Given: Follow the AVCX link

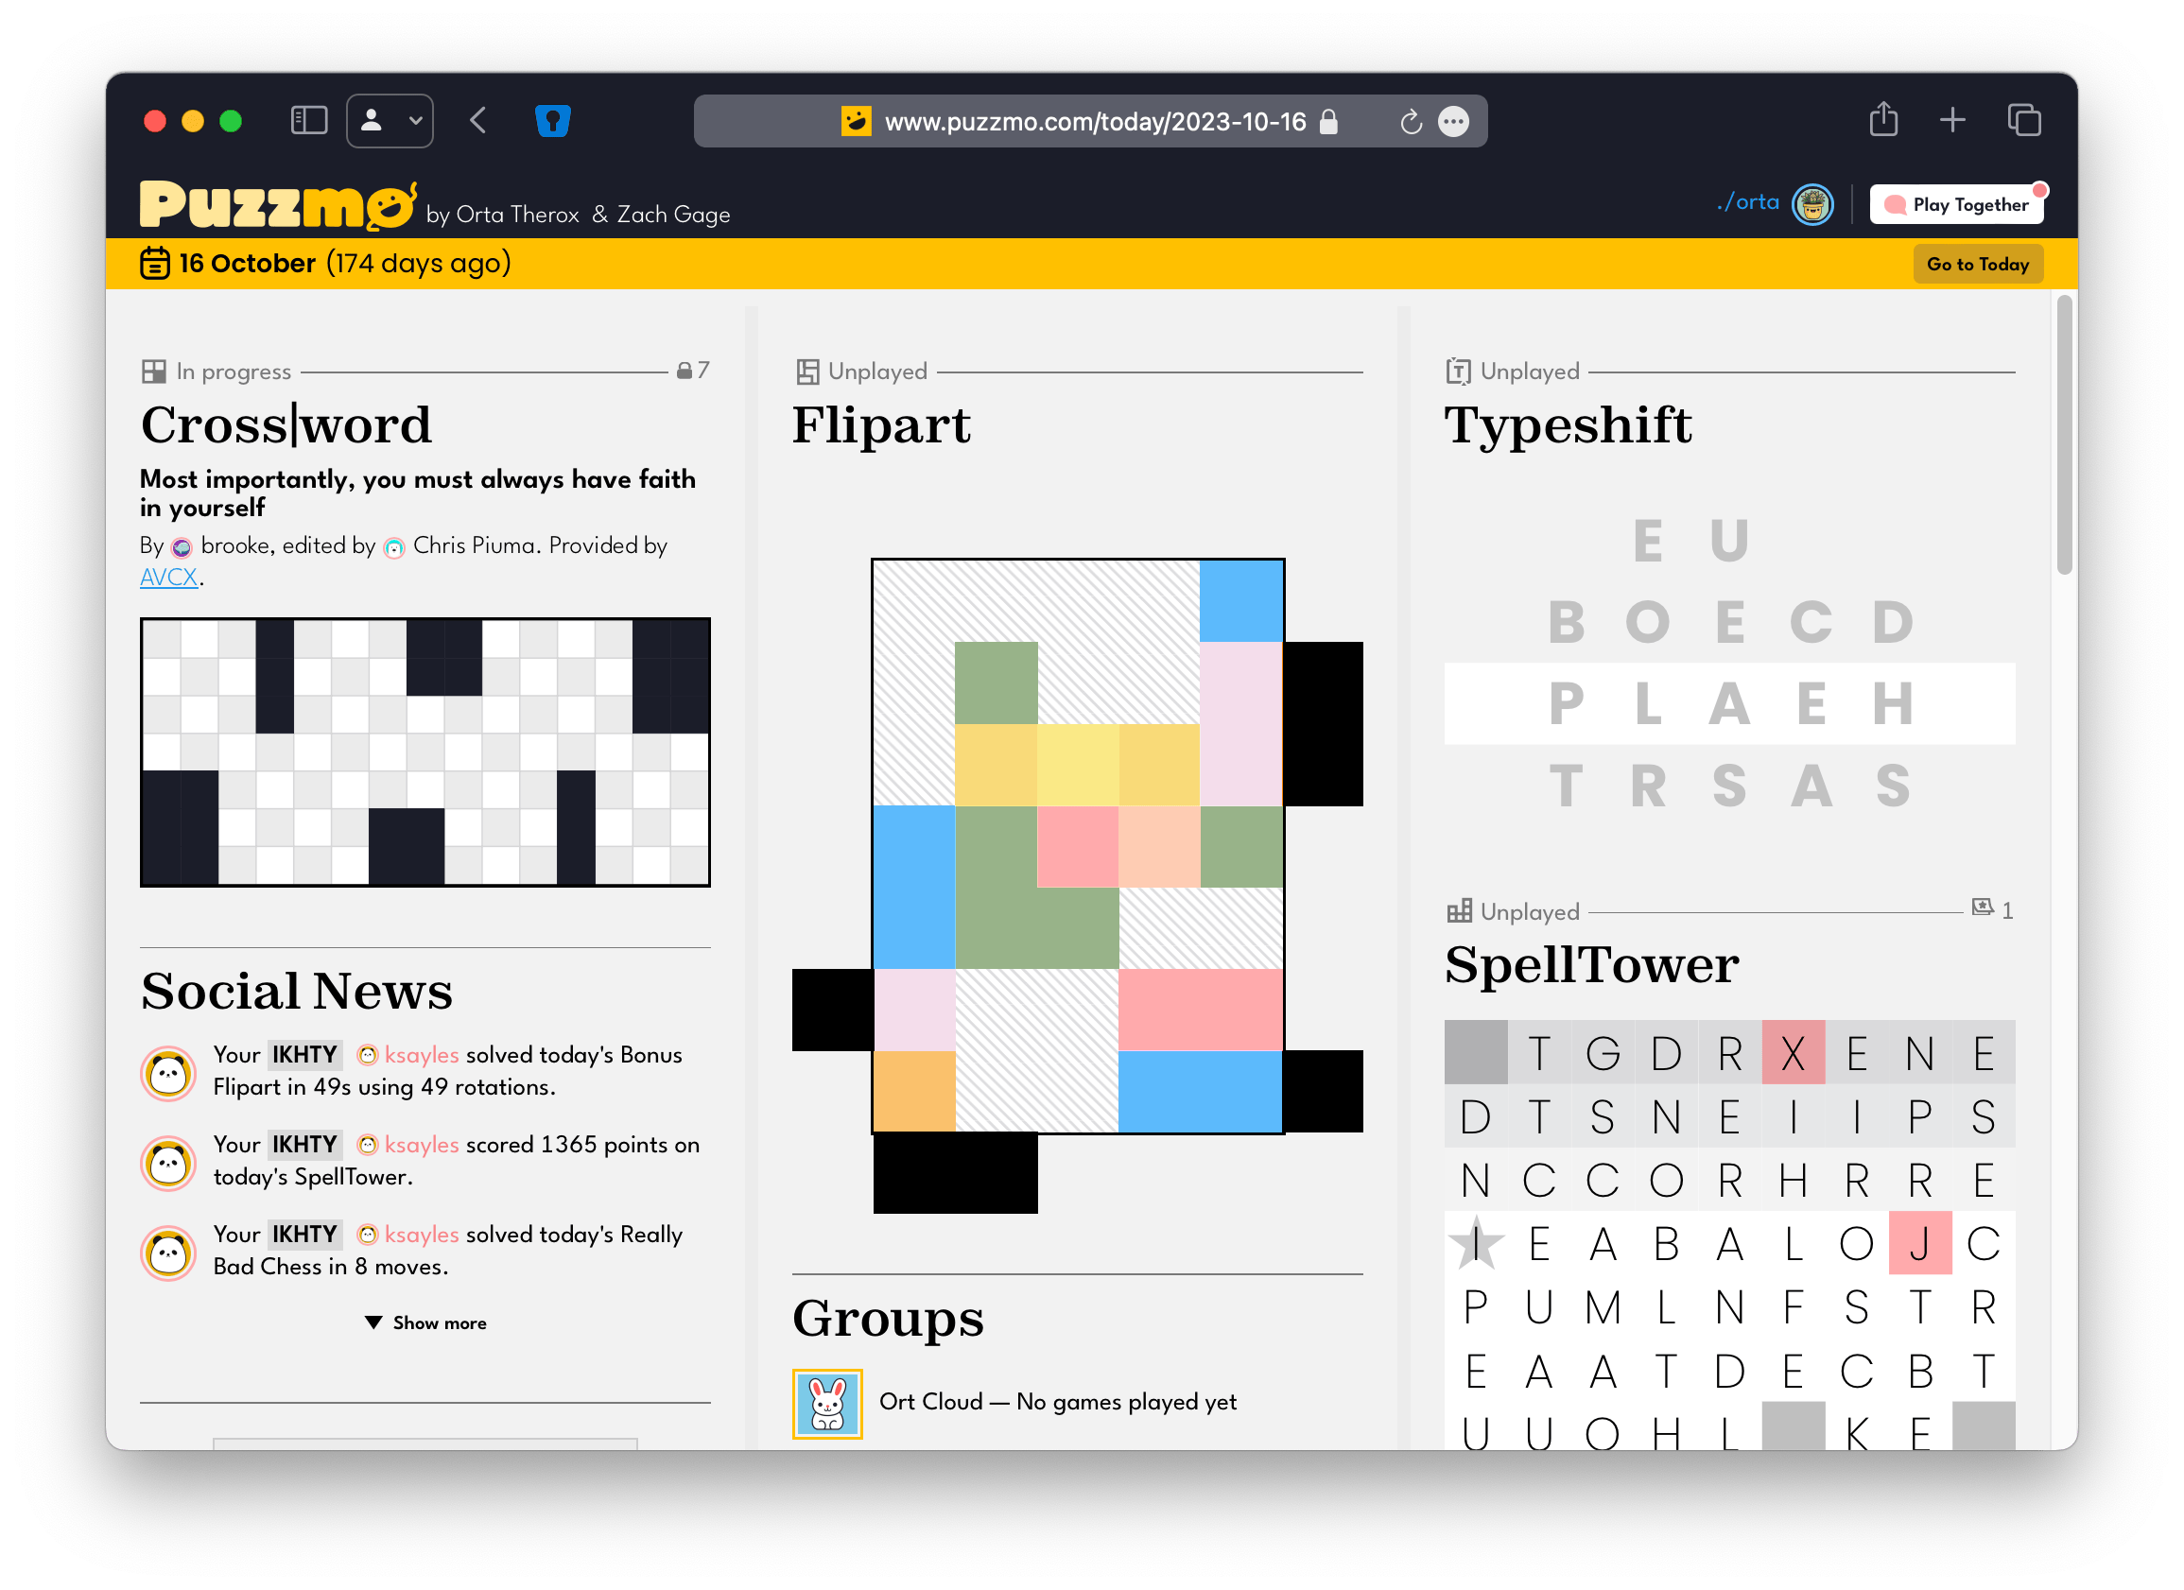Looking at the screenshot, I should (168, 577).
